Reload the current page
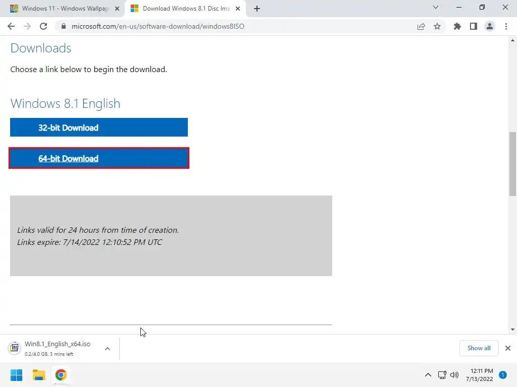This screenshot has height=387, width=517. (x=43, y=26)
